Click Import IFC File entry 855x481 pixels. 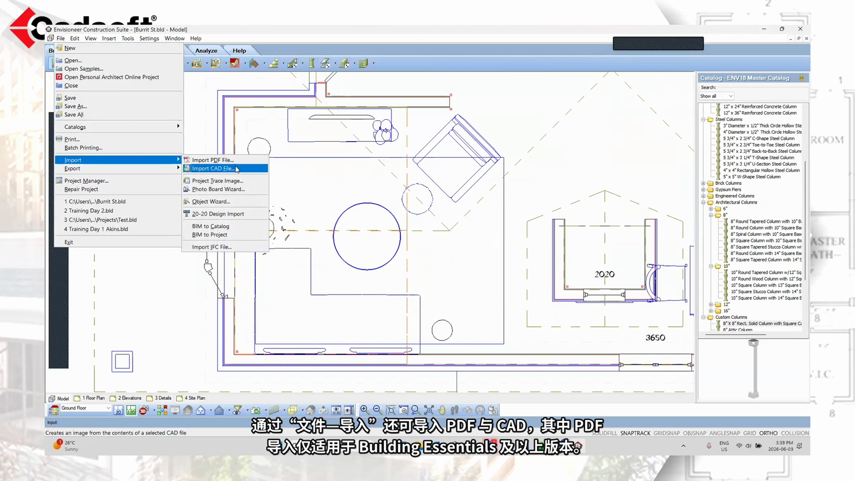(x=225, y=247)
